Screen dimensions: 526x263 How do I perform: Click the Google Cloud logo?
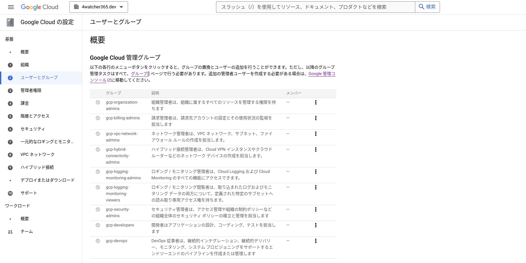click(x=39, y=7)
